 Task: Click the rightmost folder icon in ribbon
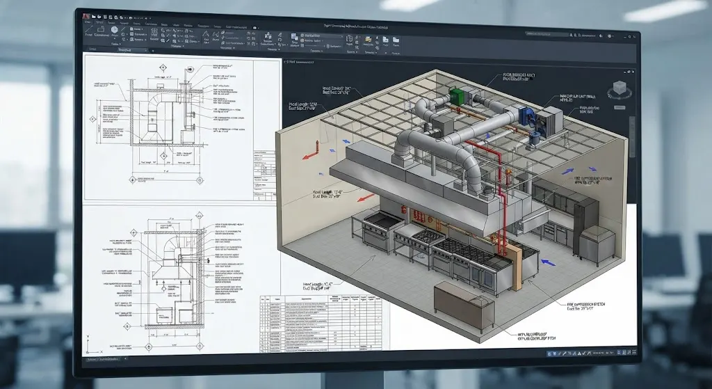396,40
